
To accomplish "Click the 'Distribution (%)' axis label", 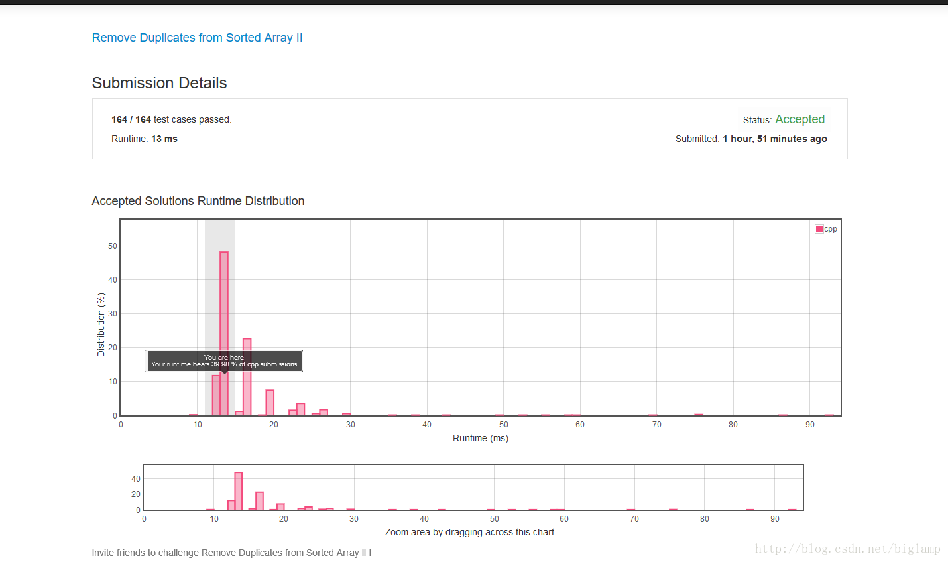I will coord(101,325).
